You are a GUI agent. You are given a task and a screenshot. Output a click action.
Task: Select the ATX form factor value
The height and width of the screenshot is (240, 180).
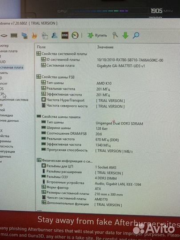tap(98, 189)
